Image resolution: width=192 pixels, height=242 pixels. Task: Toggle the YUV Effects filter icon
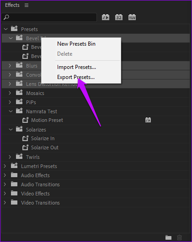[132, 17]
